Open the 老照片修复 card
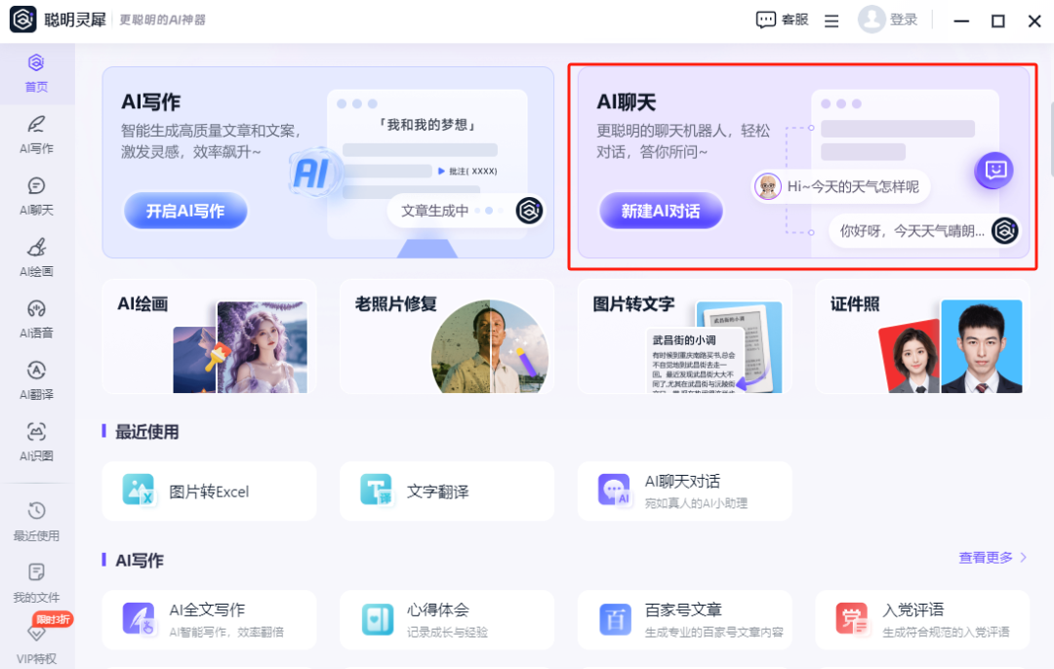1054x669 pixels. pos(446,336)
